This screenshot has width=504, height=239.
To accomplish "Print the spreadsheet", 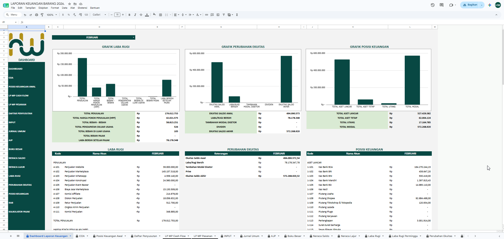I will click(x=37, y=15).
